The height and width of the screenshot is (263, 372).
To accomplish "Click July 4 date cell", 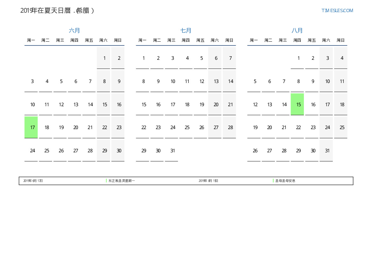I will [x=187, y=58].
